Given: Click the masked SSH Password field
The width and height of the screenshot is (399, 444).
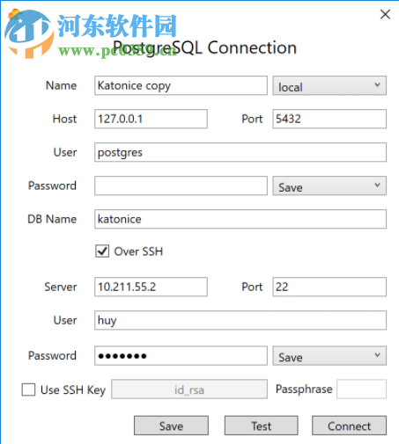Looking at the screenshot, I should coord(181,356).
